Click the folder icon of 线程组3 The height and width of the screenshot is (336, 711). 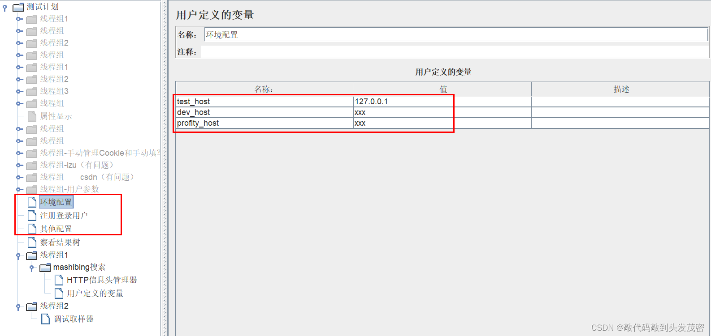tap(31, 92)
